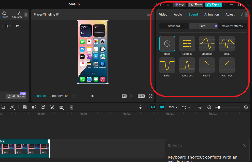This screenshot has width=252, height=162.
Task: Show more inspector tabs with right chevron
Action: (246, 15)
